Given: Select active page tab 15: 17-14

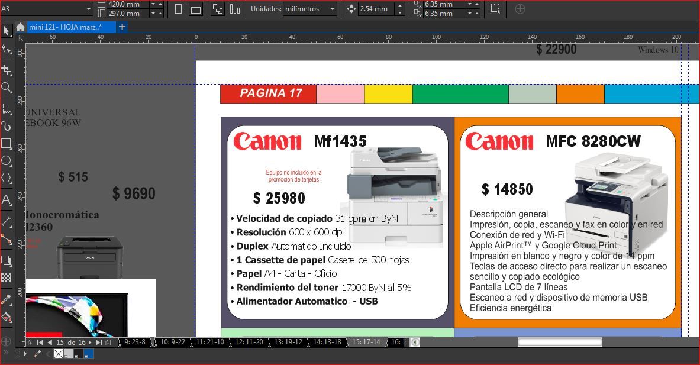Looking at the screenshot, I should [x=366, y=342].
